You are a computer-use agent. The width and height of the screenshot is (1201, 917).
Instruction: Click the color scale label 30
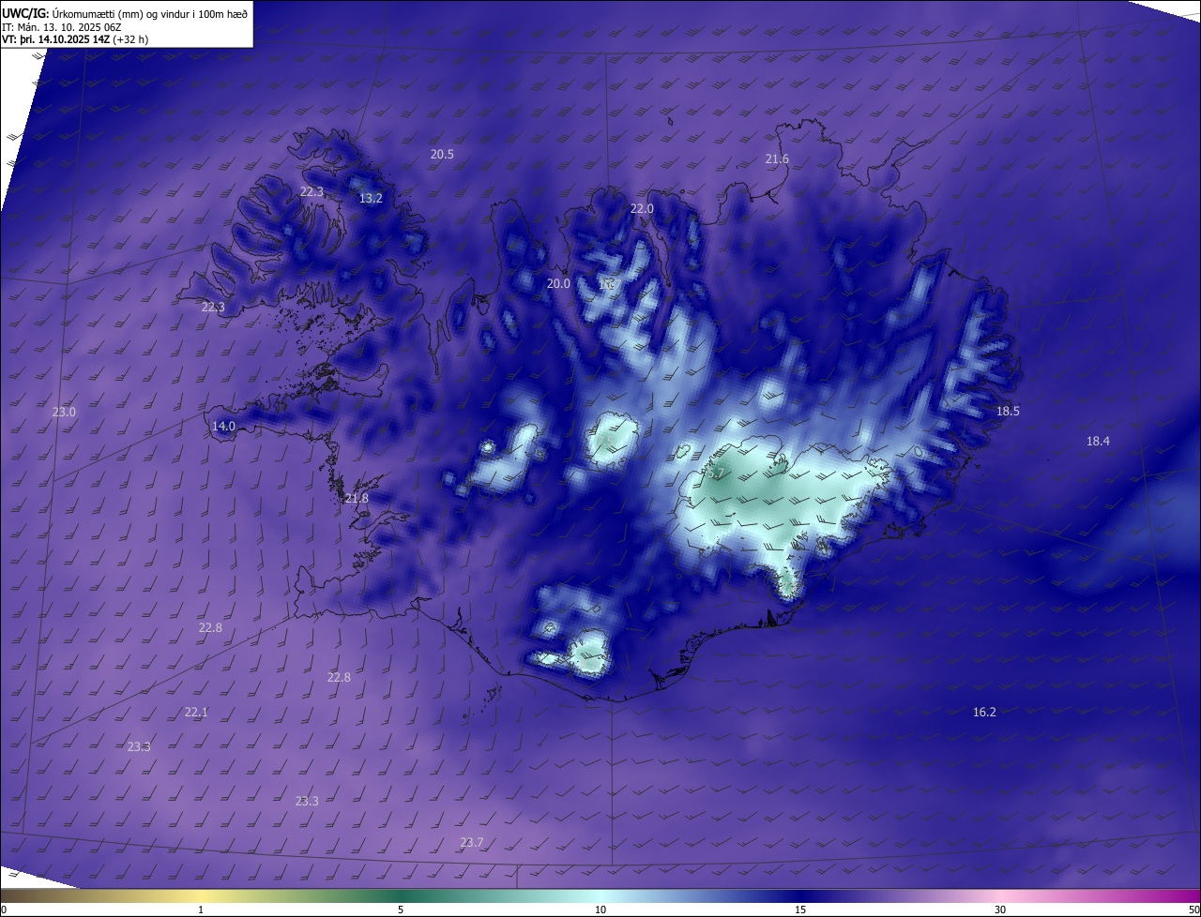1000,909
